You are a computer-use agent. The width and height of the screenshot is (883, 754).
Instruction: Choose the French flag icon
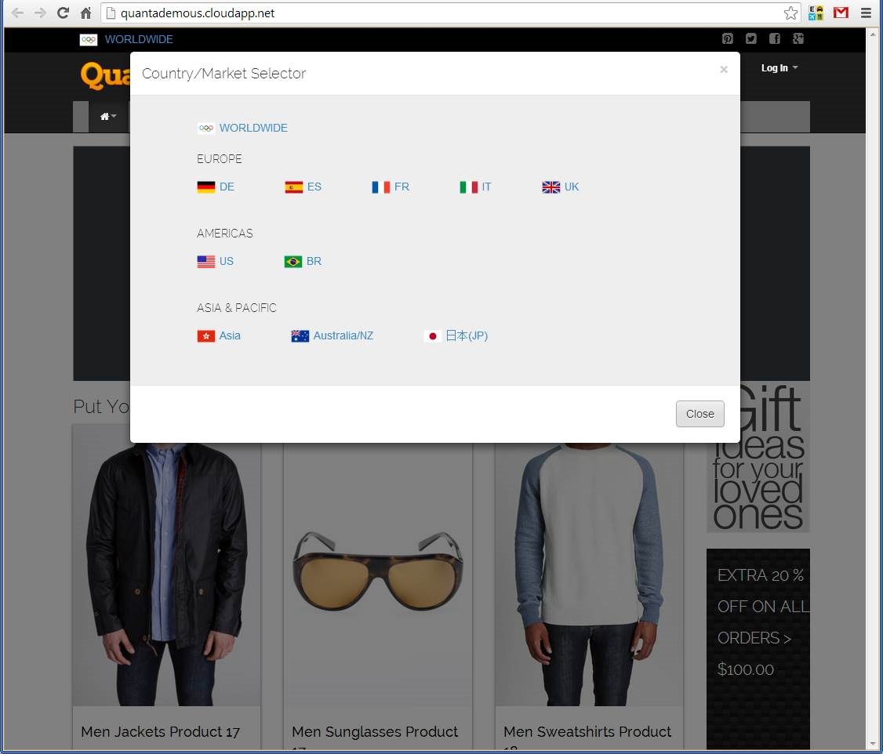pos(381,187)
